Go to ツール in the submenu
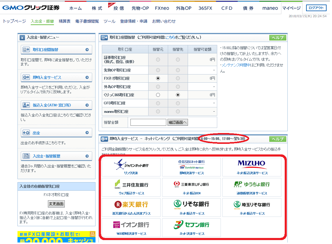332x244 pixels. point(109,21)
